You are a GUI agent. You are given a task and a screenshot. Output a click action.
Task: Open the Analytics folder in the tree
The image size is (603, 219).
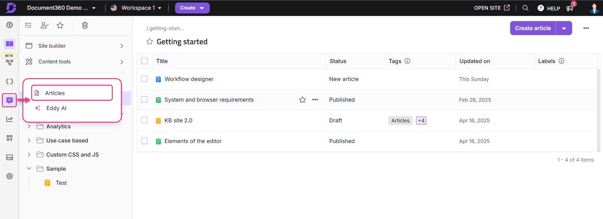[59, 126]
